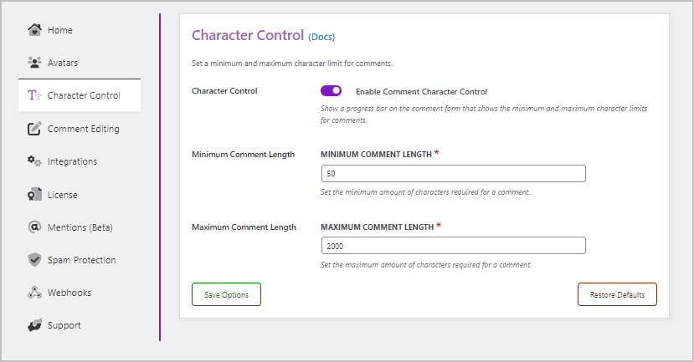Click the Integrations gears icon
694x362 pixels.
point(34,161)
